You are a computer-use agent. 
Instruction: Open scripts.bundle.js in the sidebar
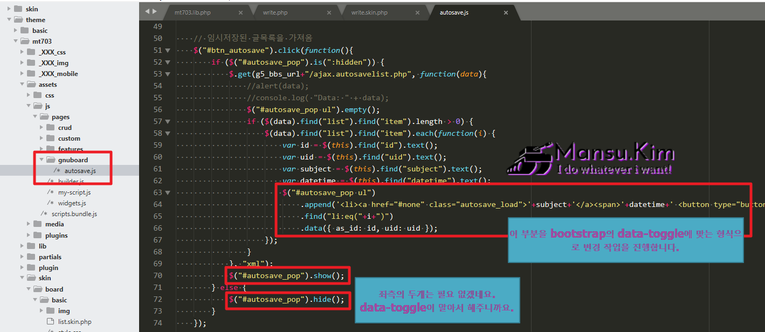click(74, 214)
